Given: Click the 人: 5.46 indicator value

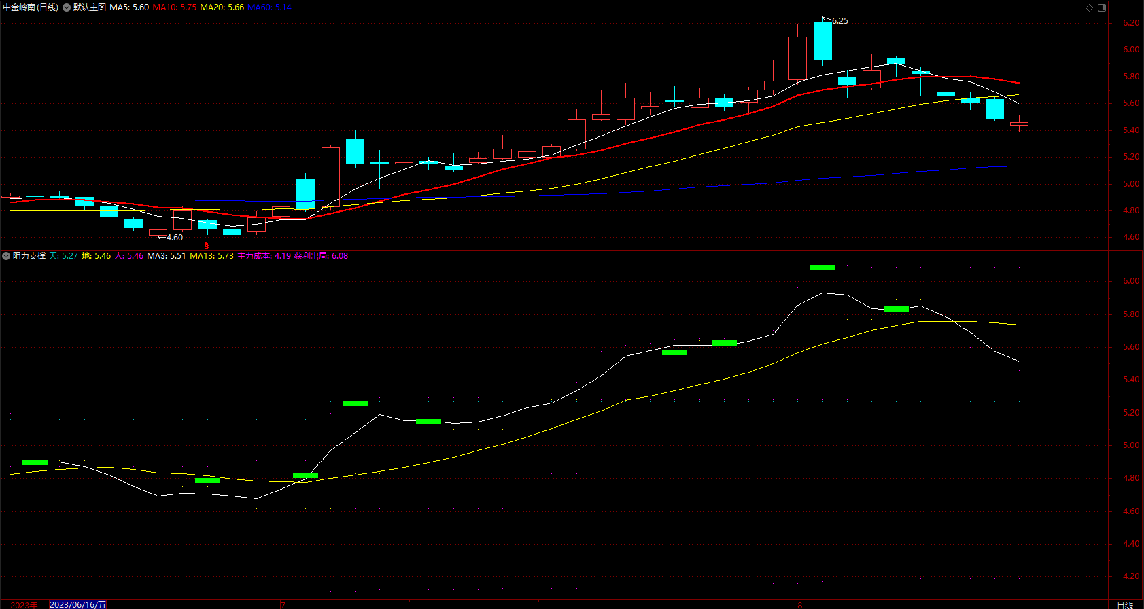Looking at the screenshot, I should click(x=128, y=256).
